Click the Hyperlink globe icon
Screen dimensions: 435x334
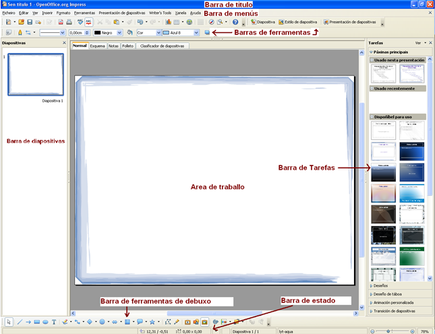[190, 22]
